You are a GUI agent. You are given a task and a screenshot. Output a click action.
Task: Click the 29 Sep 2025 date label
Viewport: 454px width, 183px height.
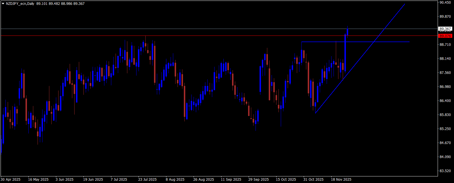point(258,180)
